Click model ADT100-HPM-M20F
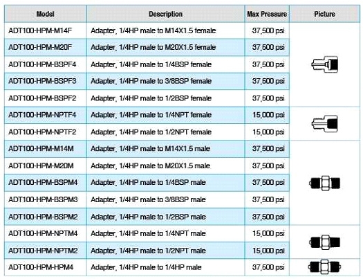Image resolution: width=363 pixels, height=279 pixels. pyautogui.click(x=40, y=47)
